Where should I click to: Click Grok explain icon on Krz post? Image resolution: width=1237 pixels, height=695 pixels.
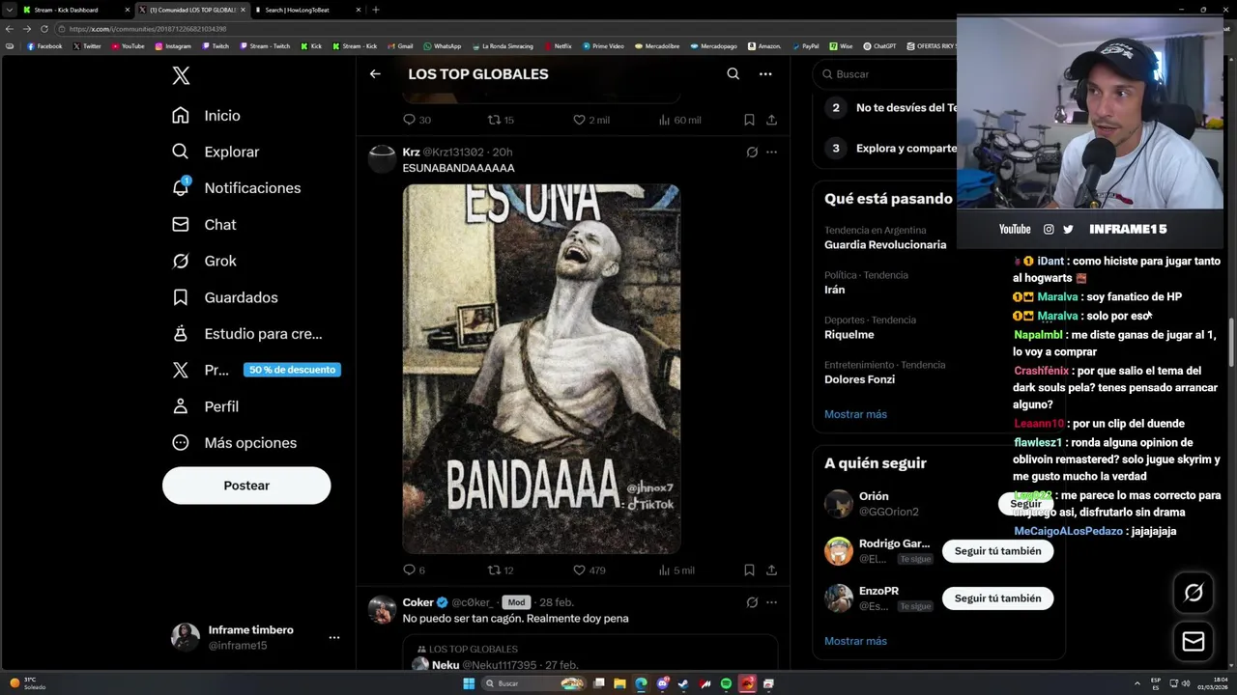(x=752, y=152)
